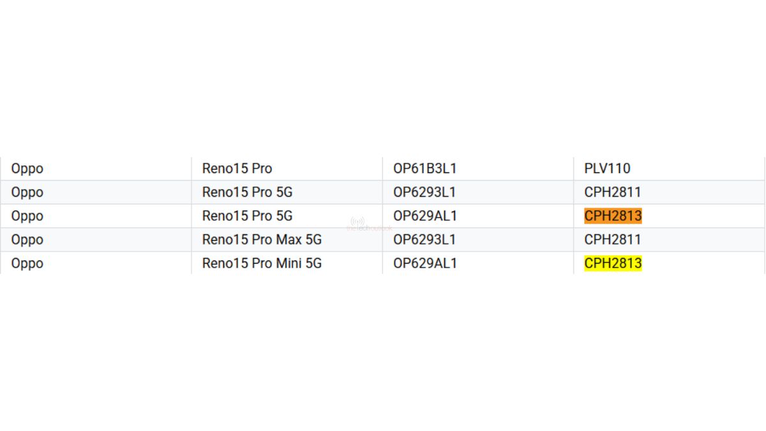Click OP629AL1 in the Reno15 Pro Mini row
Viewport: 766px width, 431px height.
[425, 263]
